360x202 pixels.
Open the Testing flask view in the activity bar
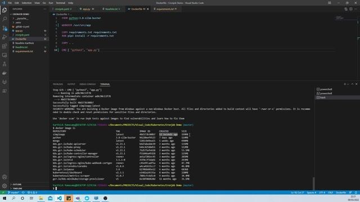pyautogui.click(x=4, y=64)
